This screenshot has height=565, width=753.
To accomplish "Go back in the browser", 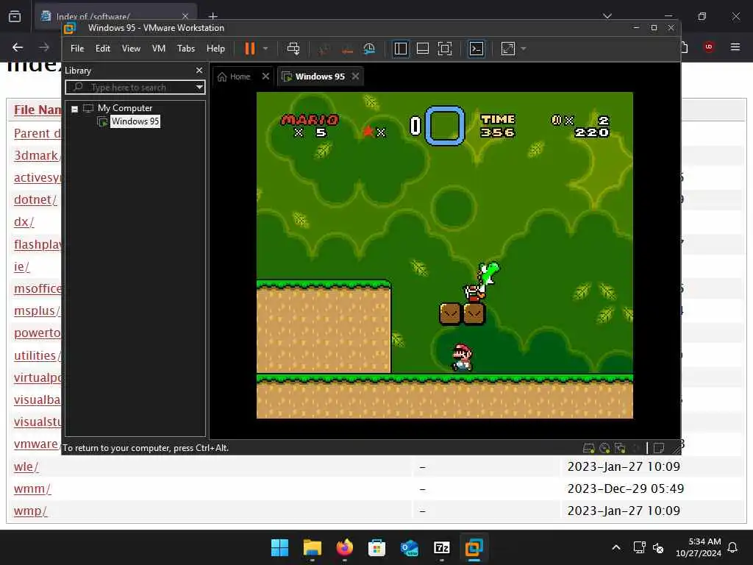I will (x=18, y=47).
